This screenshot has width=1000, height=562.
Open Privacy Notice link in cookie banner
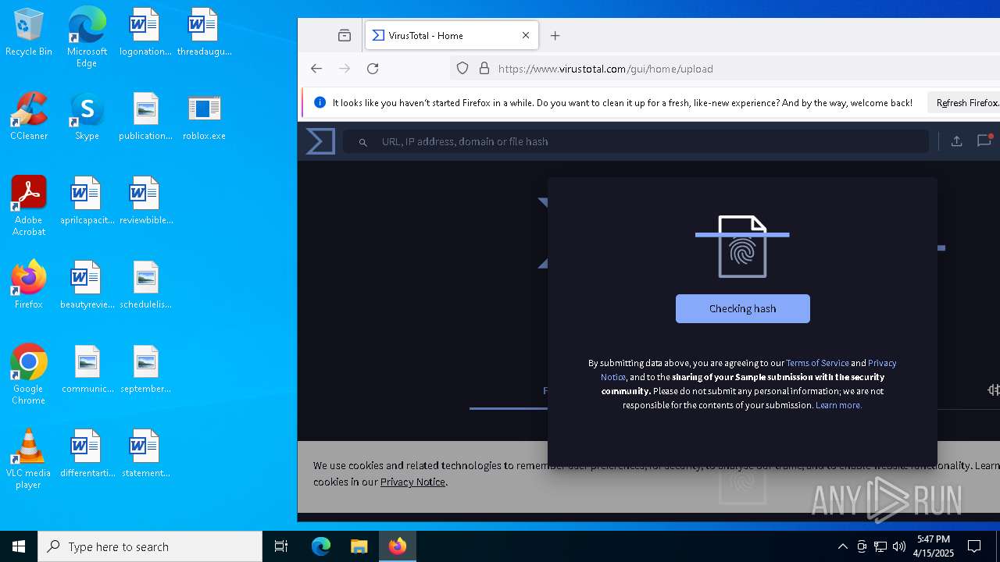pyautogui.click(x=412, y=482)
